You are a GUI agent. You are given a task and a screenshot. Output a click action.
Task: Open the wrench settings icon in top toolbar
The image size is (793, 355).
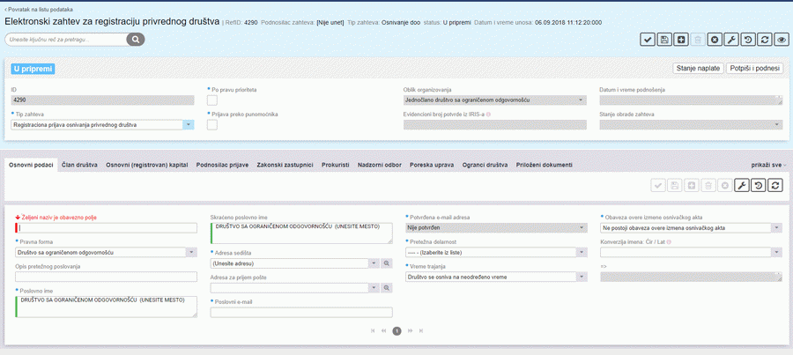point(731,40)
